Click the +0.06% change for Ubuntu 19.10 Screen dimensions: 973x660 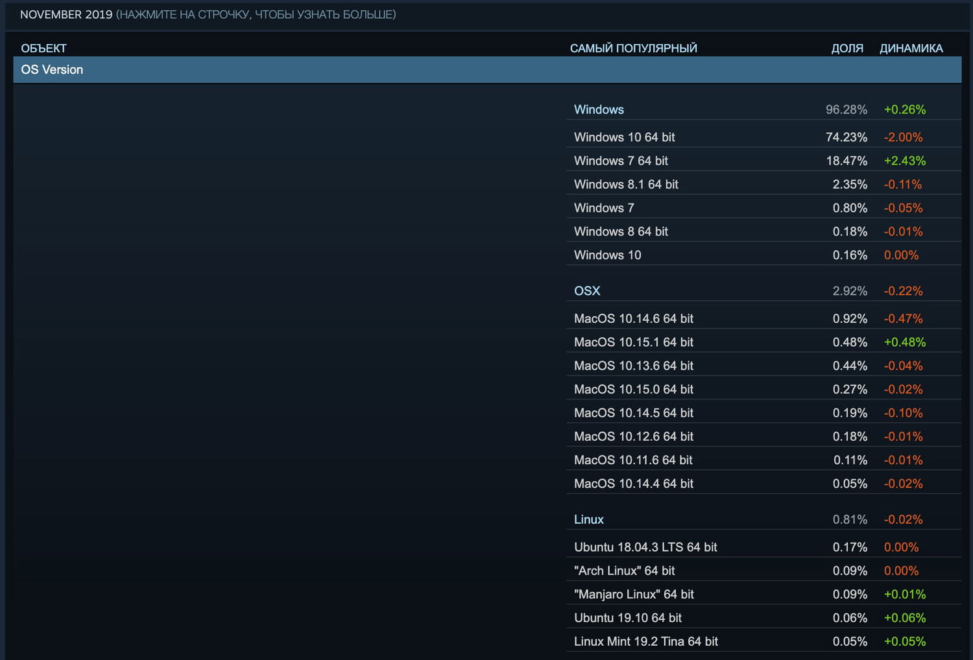click(905, 618)
